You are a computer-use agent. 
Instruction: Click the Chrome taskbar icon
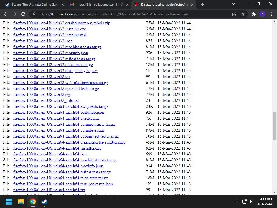[x=33, y=201]
